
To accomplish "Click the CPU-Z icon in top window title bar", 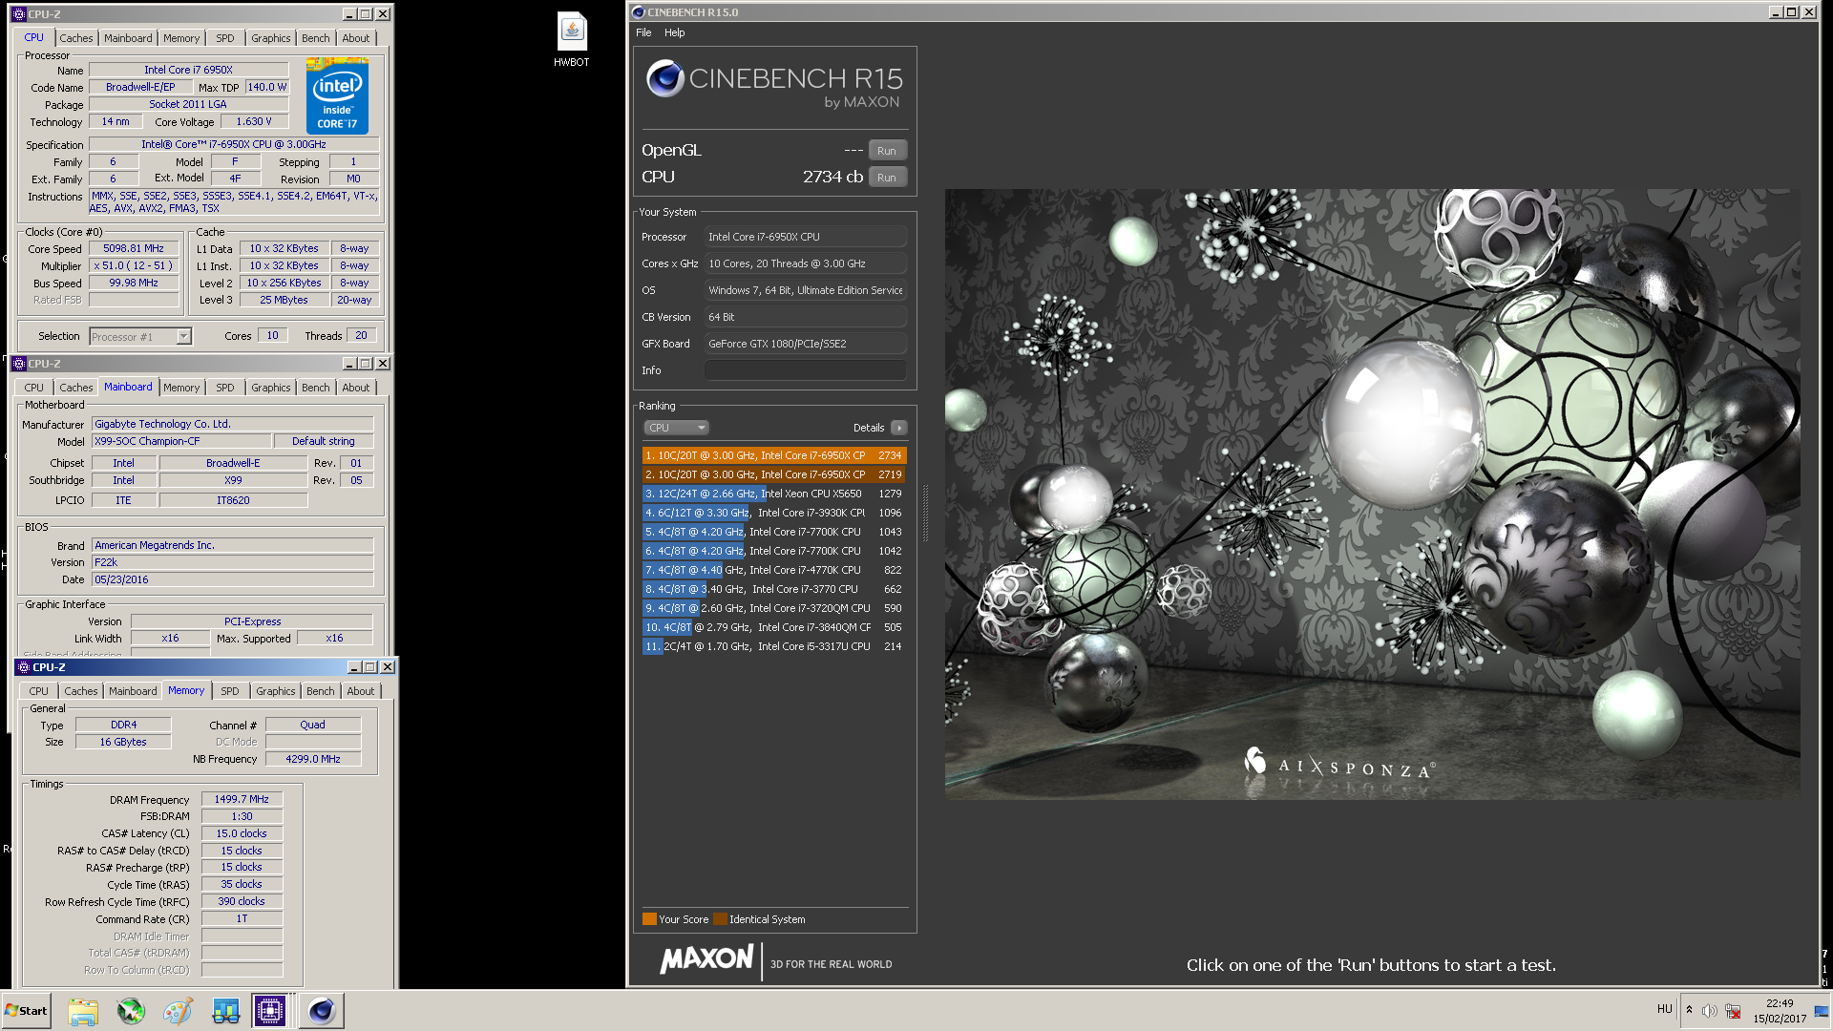I will tap(18, 14).
